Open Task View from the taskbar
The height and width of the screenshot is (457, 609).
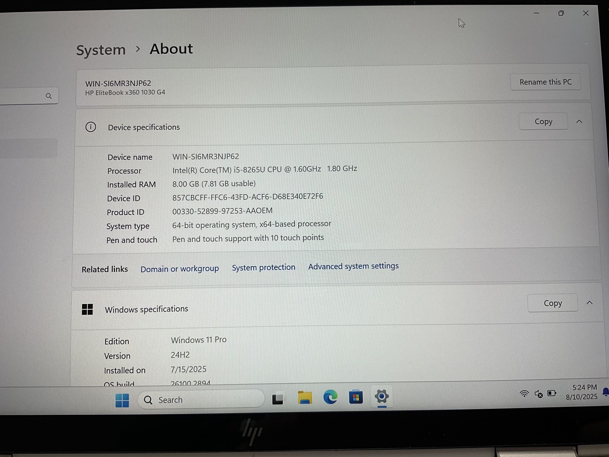point(278,399)
